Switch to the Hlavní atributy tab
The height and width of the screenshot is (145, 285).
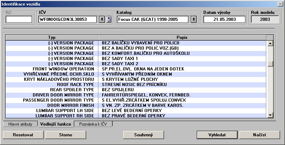click(20, 124)
